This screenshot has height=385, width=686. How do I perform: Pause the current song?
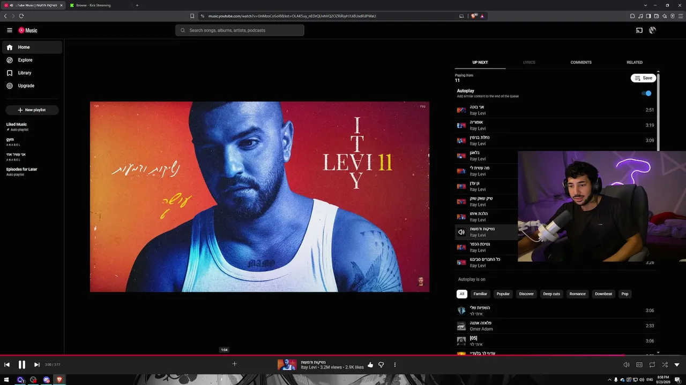click(x=22, y=365)
